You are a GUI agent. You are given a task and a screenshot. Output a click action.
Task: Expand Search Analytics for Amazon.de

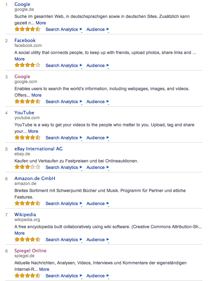point(64,203)
